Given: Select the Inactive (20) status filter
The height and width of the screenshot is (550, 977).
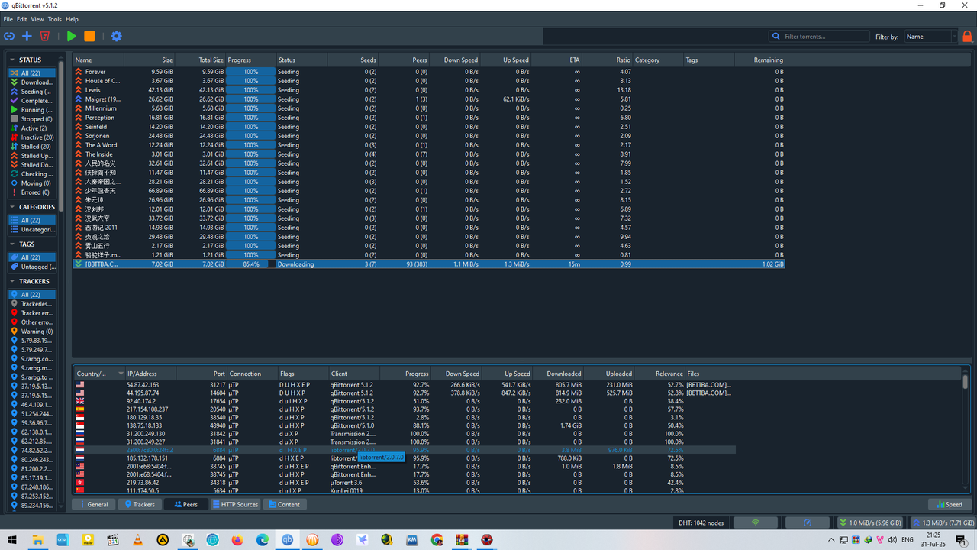Looking at the screenshot, I should tap(32, 137).
